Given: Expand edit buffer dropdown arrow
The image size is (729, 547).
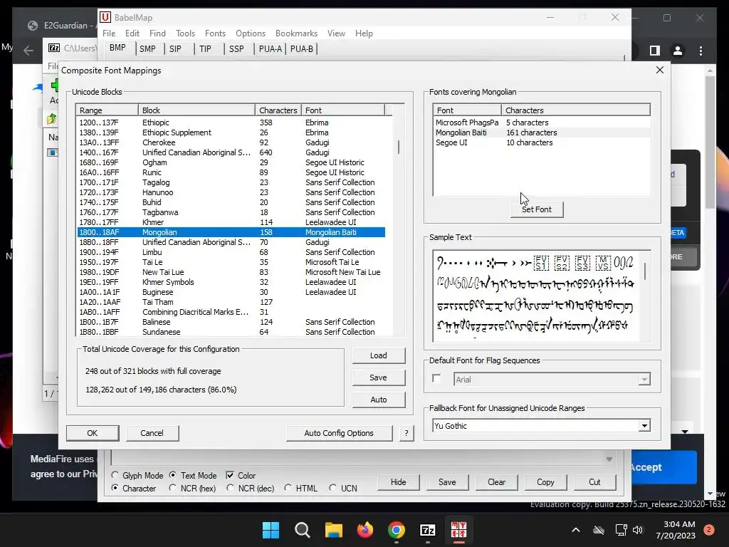Looking at the screenshot, I should click(609, 459).
